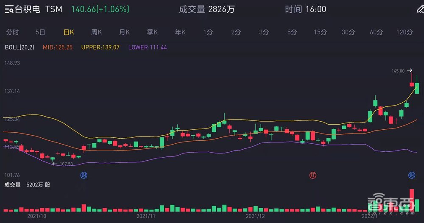Select the 5日 chart tab
Image resolution: width=424 pixels, height=223 pixels.
pos(40,32)
